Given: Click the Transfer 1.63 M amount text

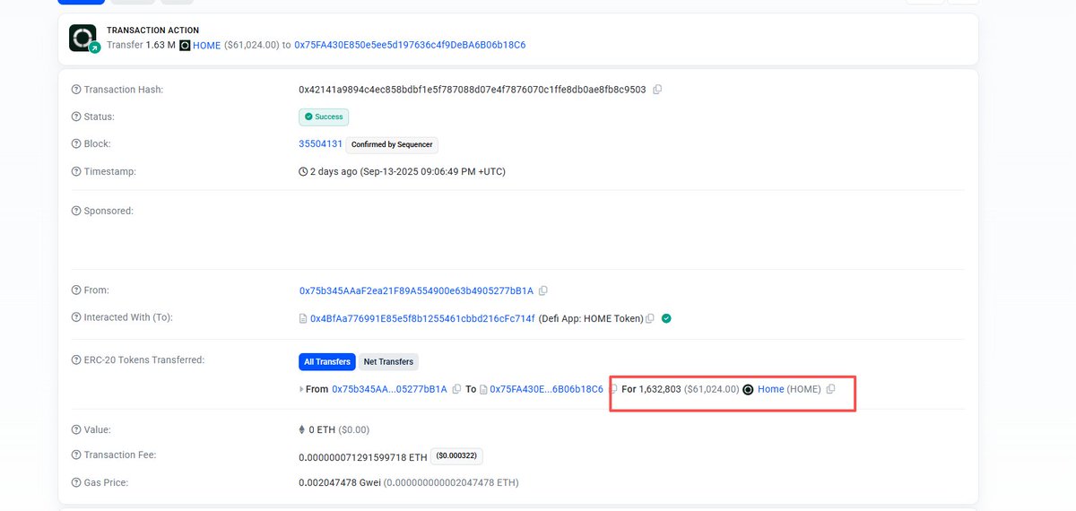Looking at the screenshot, I should [x=141, y=45].
